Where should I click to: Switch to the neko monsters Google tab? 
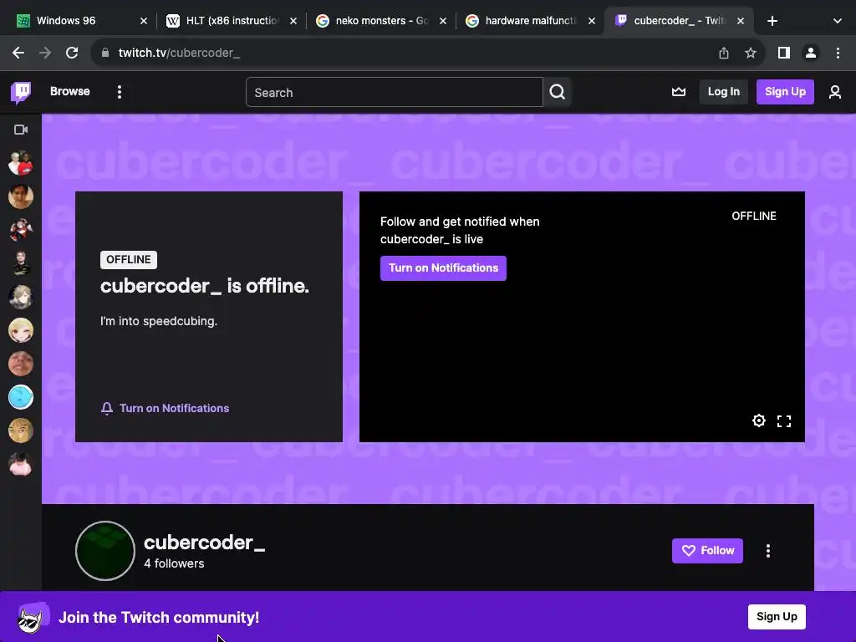click(x=381, y=21)
